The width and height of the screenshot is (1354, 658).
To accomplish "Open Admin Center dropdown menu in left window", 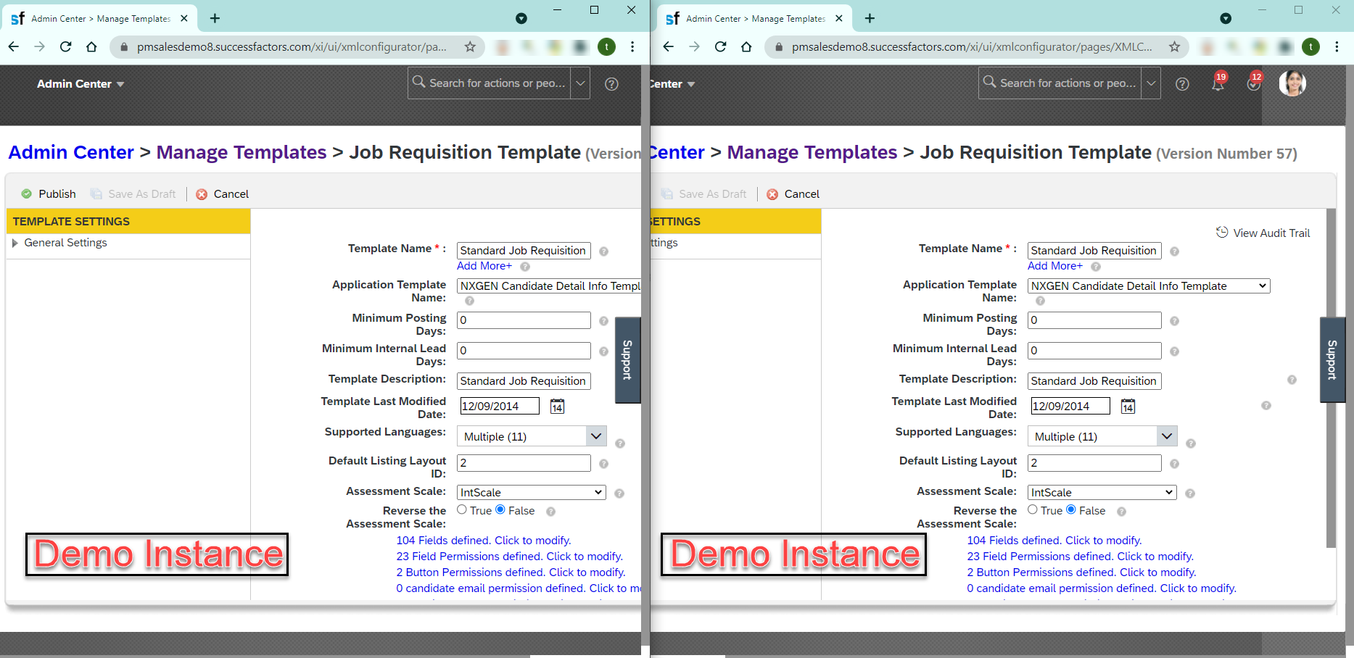I will click(81, 84).
